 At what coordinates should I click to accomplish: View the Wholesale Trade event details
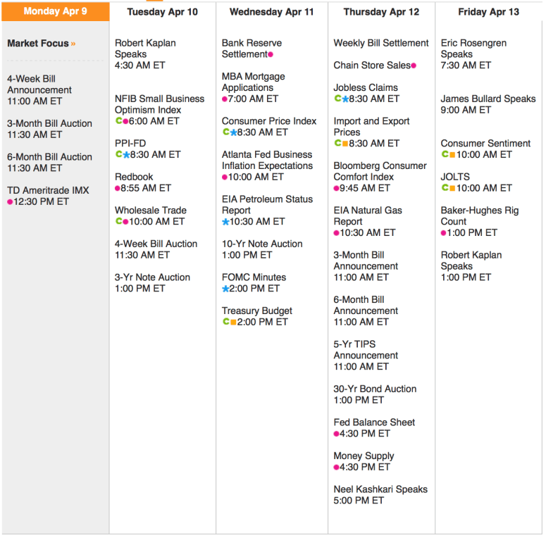151,210
